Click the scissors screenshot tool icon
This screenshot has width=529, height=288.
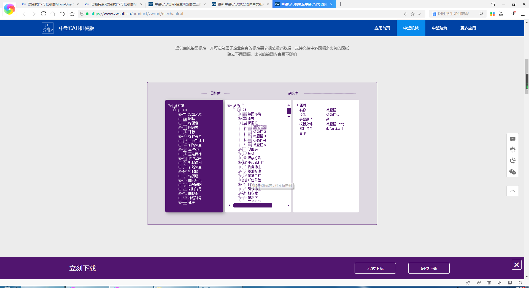click(x=501, y=14)
